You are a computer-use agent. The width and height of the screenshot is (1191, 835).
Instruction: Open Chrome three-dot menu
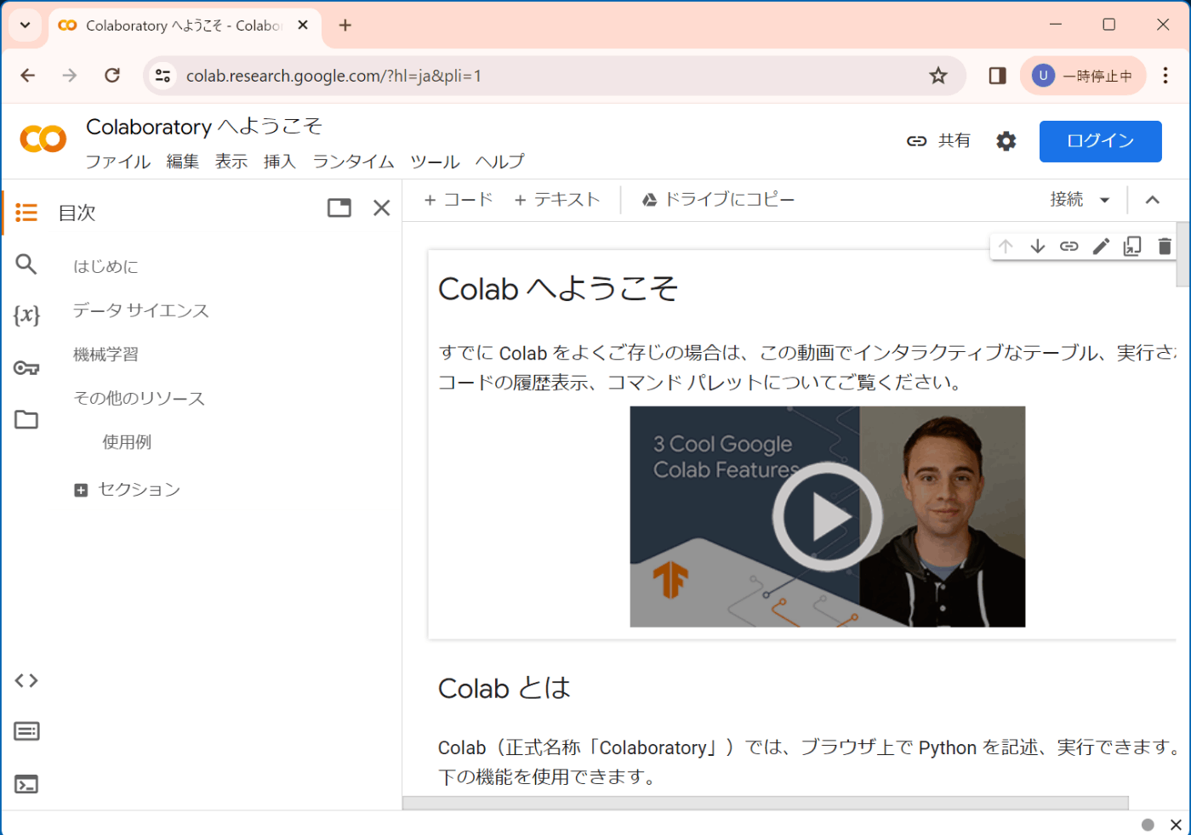click(1165, 76)
